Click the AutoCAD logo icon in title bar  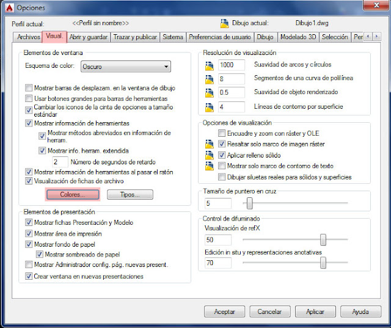point(9,8)
